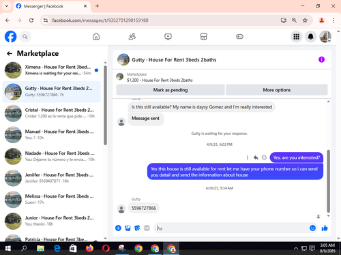Viewport: 341px width, 255px height.
Task: Go to the Home feed icon
Action: pos(96,37)
